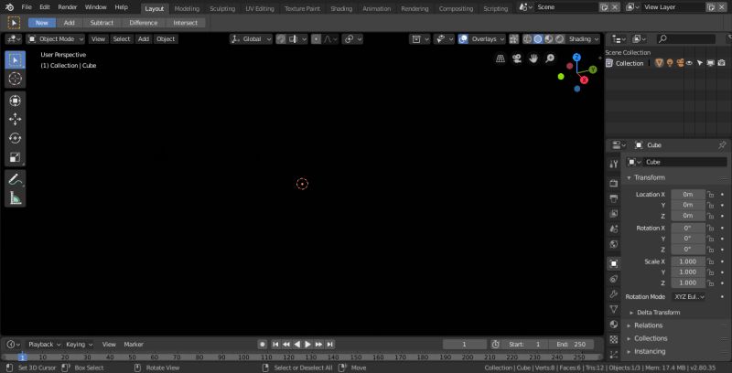Choose the Transform tool in toolbar
The height and width of the screenshot is (373, 732).
point(15,101)
